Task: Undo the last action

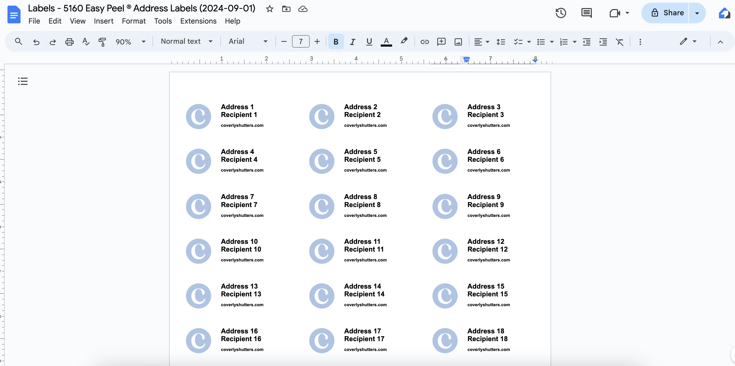Action: [36, 42]
